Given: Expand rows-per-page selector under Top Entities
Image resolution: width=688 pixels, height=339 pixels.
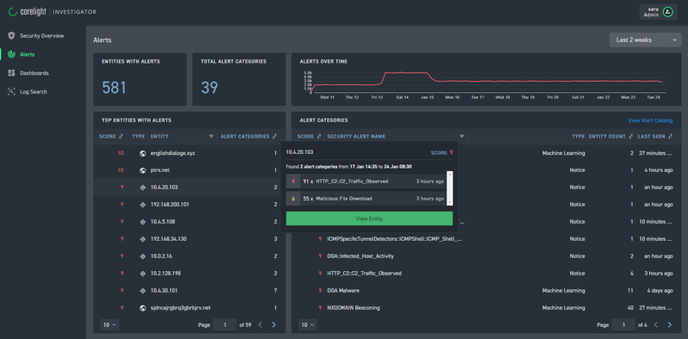Looking at the screenshot, I should [x=110, y=325].
